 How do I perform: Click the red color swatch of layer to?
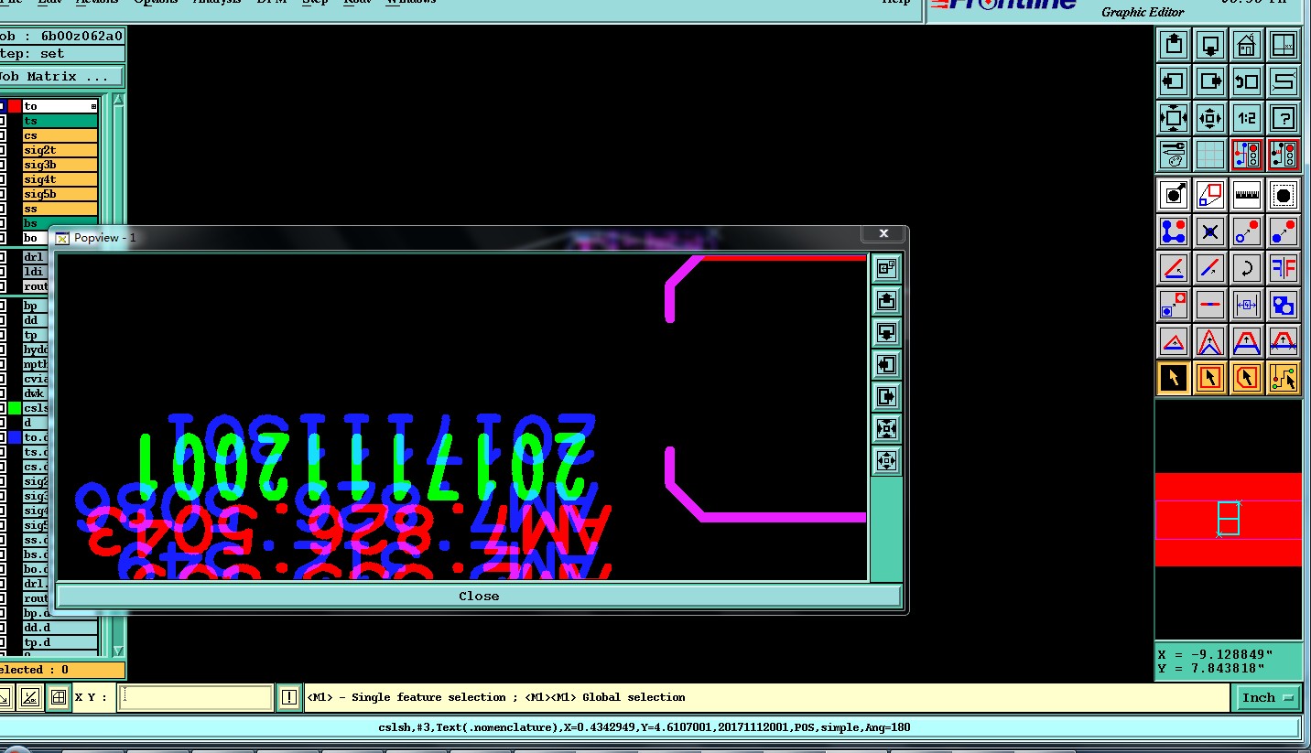[x=15, y=106]
